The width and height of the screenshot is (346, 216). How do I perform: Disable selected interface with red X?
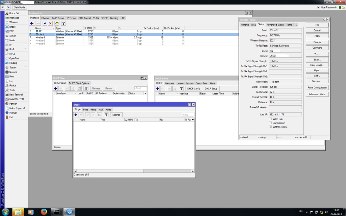50,23
